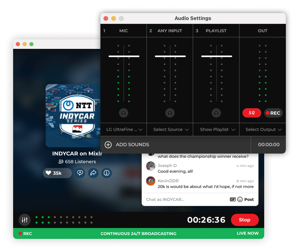This screenshot has width=298, height=252.
Task: Open the LG UltraFine mic source dropdown
Action: (124, 130)
